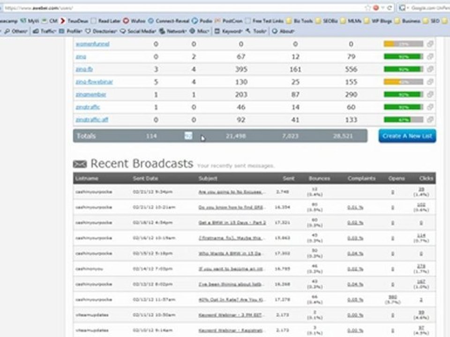The image size is (450, 337).
Task: Open the TeuxDeux bookmark
Action: coord(75,21)
